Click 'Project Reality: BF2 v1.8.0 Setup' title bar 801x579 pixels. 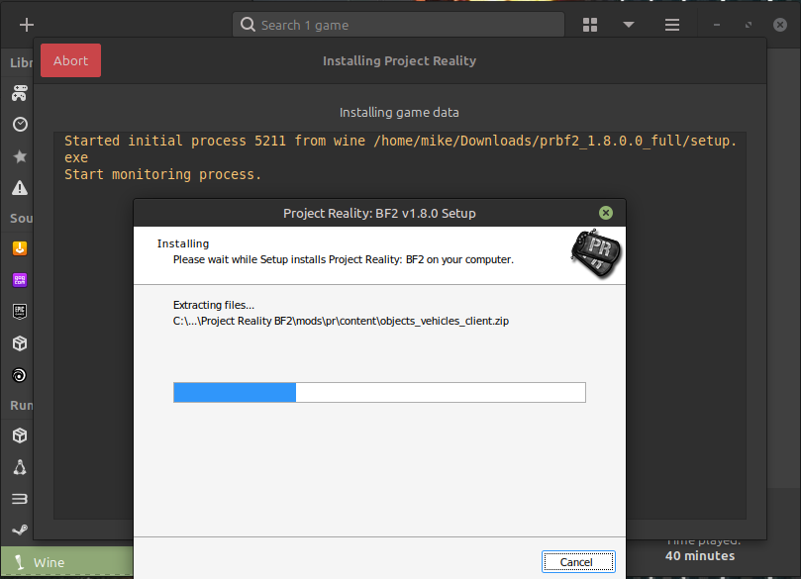pyautogui.click(x=379, y=213)
